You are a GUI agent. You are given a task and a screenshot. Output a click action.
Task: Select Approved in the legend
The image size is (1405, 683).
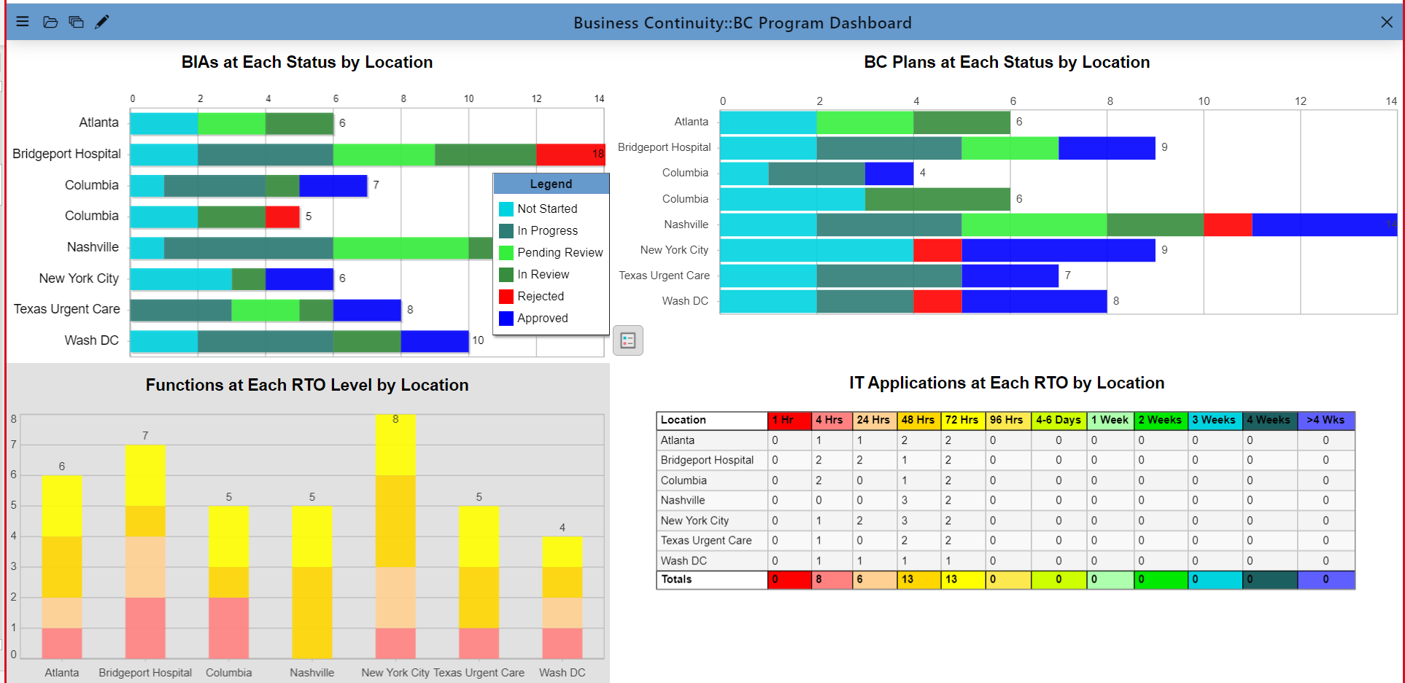542,319
